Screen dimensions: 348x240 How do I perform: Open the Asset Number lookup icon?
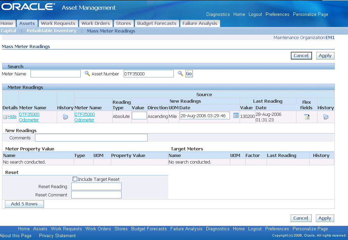click(x=180, y=73)
